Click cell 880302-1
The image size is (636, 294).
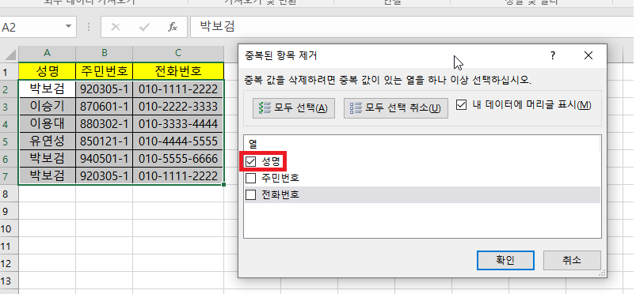click(105, 123)
